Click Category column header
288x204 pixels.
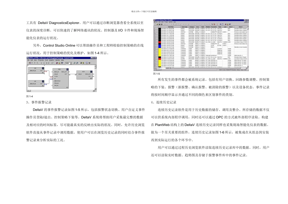click(192, 27)
